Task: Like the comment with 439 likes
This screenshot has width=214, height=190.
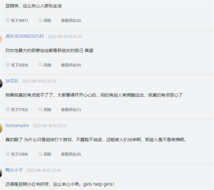Action: pos(17,154)
